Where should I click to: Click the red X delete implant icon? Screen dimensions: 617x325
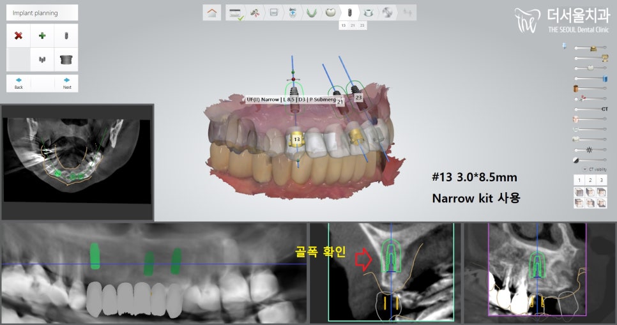[19, 36]
